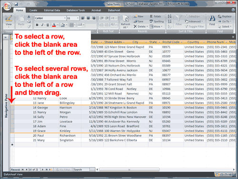238x179 pixels.
Task: Click the cell 'Billingsley'
Action: [70, 103]
